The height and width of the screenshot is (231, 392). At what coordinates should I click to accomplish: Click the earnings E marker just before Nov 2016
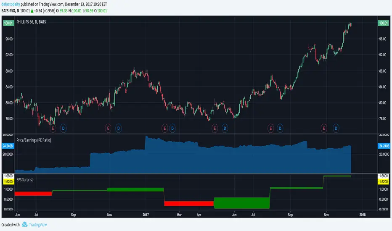[x=108, y=129]
